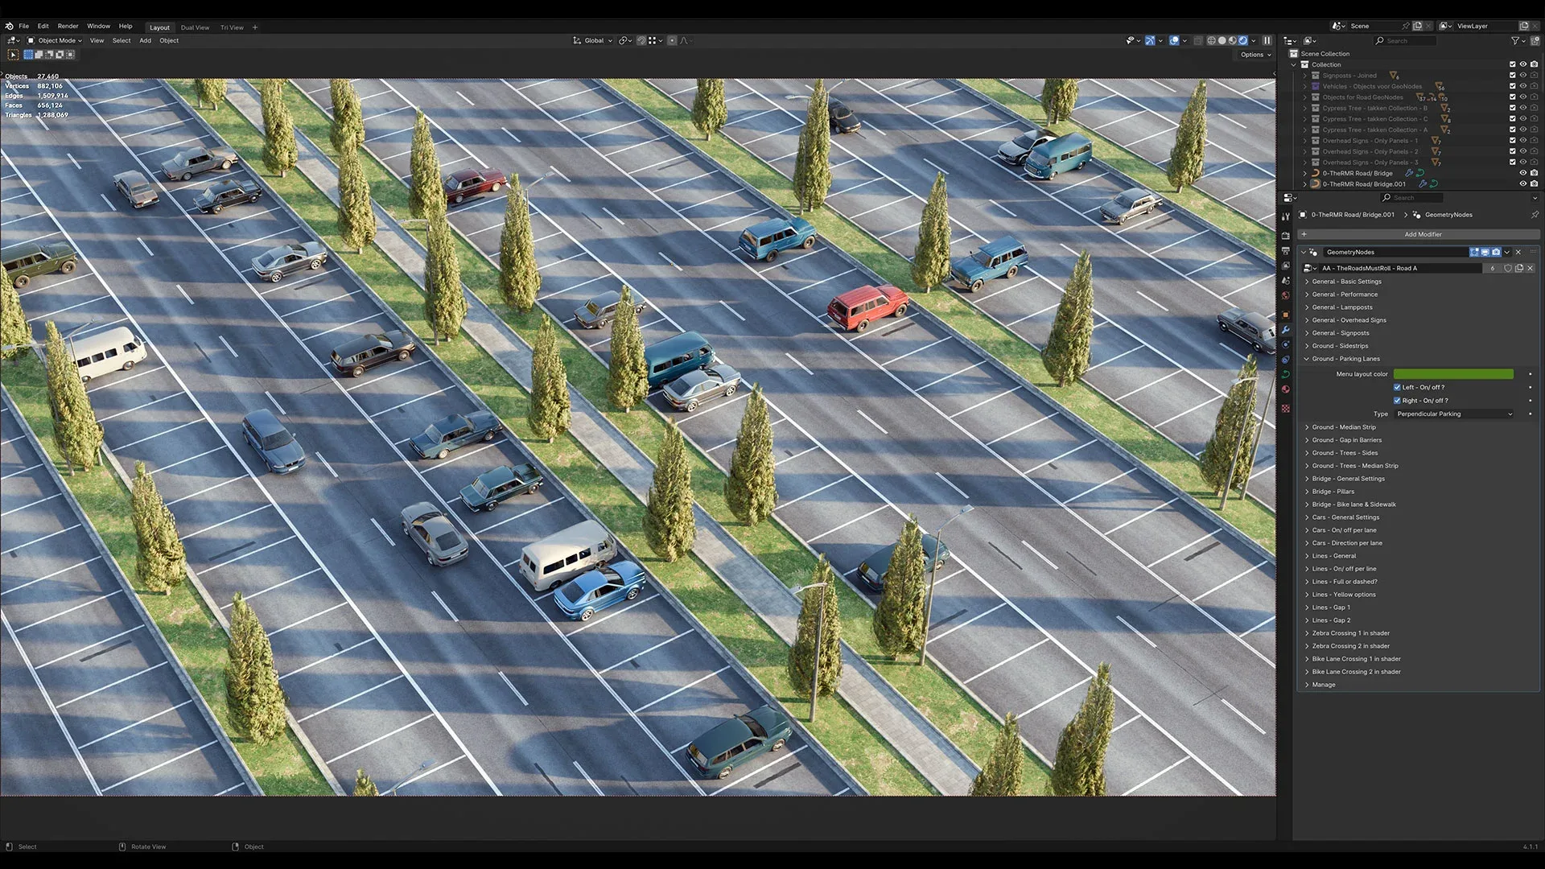Screen dimensions: 1545x869
Task: Hide 0-TheRMR Road/ Bridge with its eye toggle
Action: (x=1522, y=172)
